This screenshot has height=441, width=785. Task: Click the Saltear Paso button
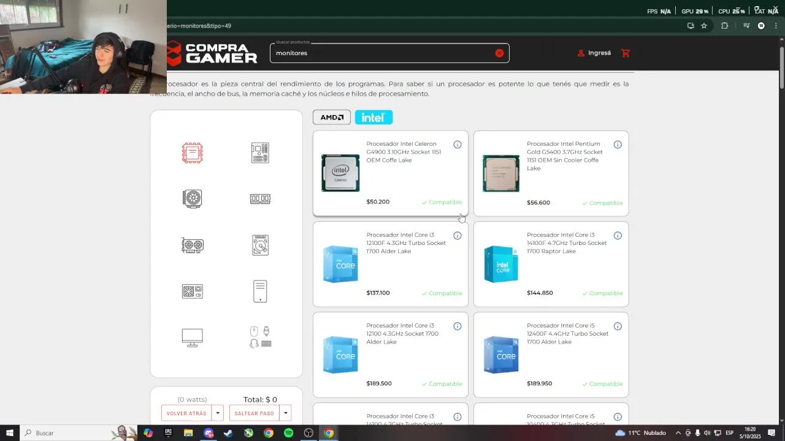point(255,413)
